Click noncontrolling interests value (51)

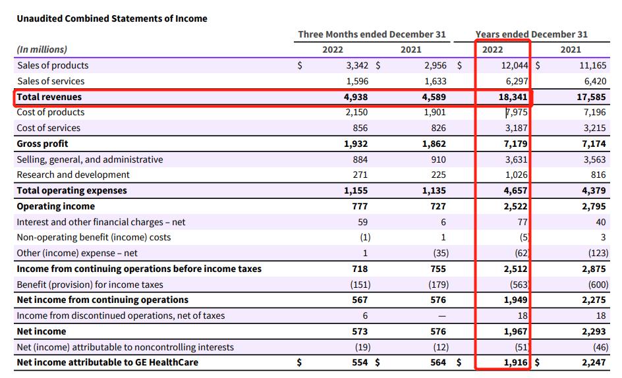click(522, 348)
